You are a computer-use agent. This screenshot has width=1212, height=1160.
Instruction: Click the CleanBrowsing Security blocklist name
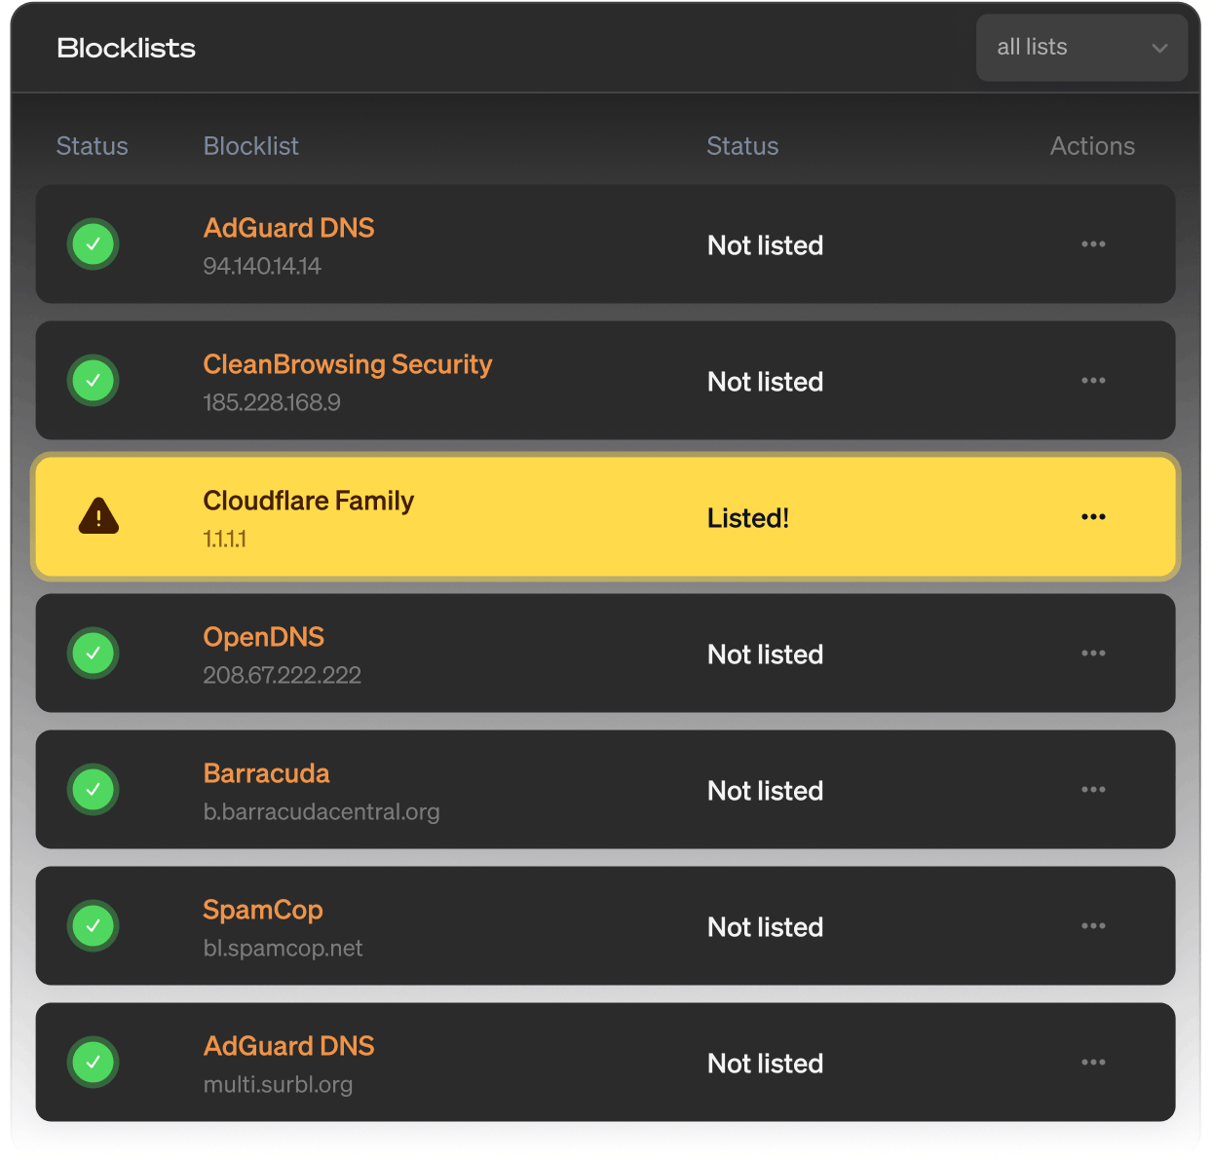(347, 364)
